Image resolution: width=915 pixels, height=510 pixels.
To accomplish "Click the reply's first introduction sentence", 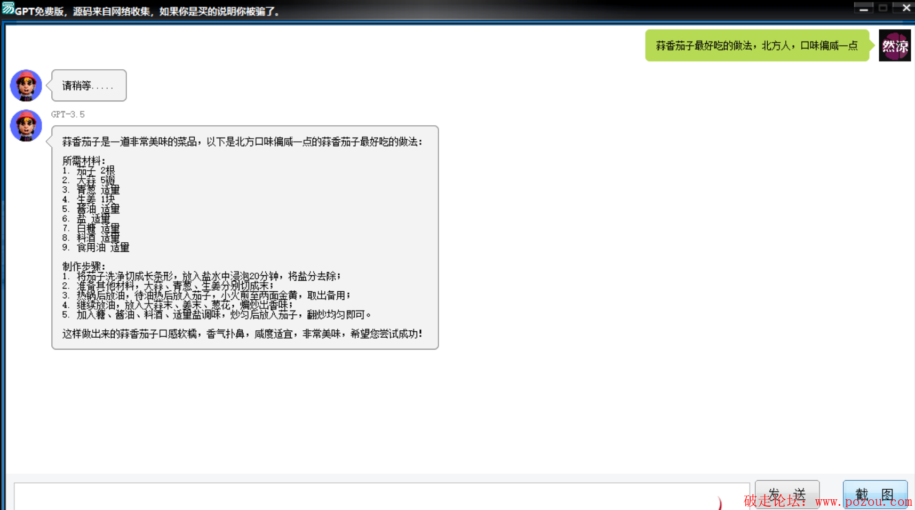I will click(242, 142).
